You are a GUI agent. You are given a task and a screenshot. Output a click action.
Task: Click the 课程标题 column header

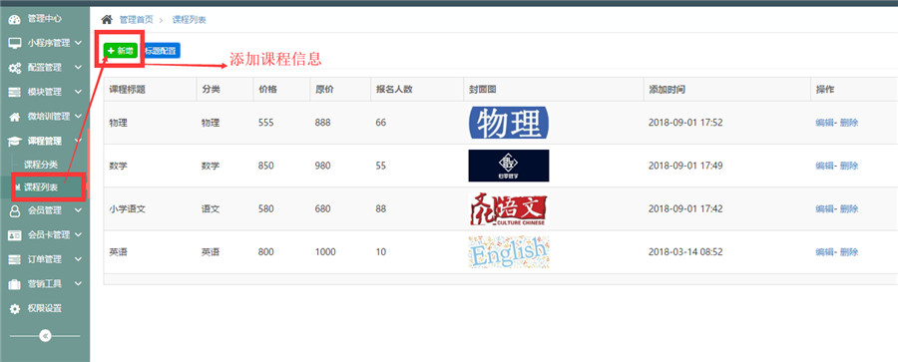128,90
